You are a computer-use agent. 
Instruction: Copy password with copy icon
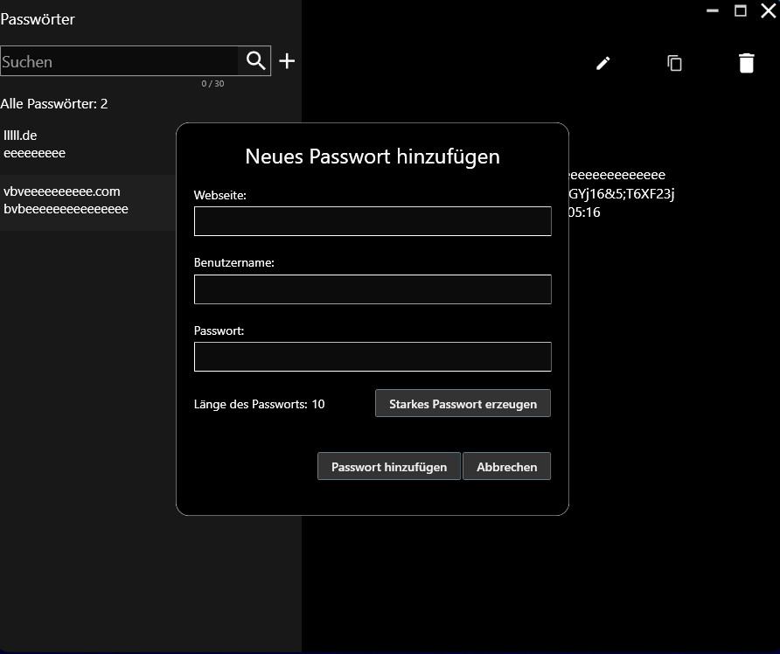674,63
